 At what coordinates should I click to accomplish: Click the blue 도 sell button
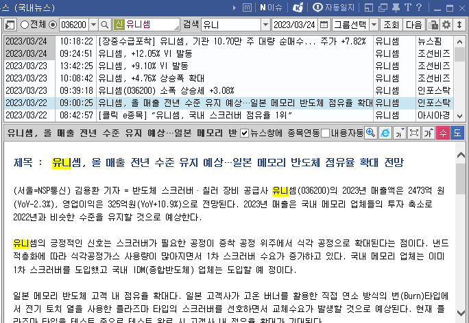coord(457,133)
